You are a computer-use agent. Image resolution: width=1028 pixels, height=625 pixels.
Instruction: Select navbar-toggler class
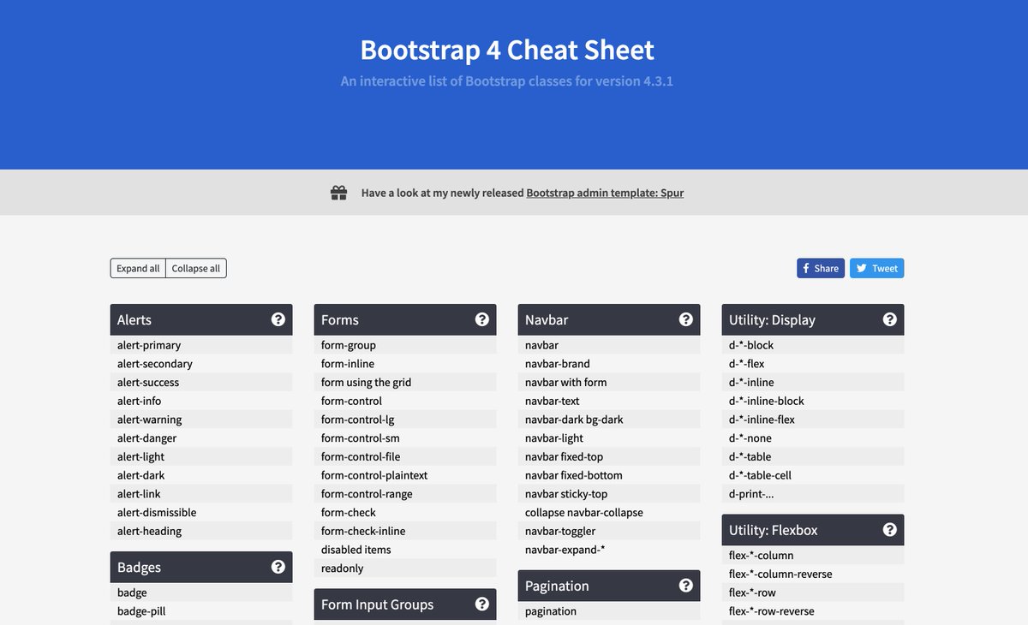point(609,531)
